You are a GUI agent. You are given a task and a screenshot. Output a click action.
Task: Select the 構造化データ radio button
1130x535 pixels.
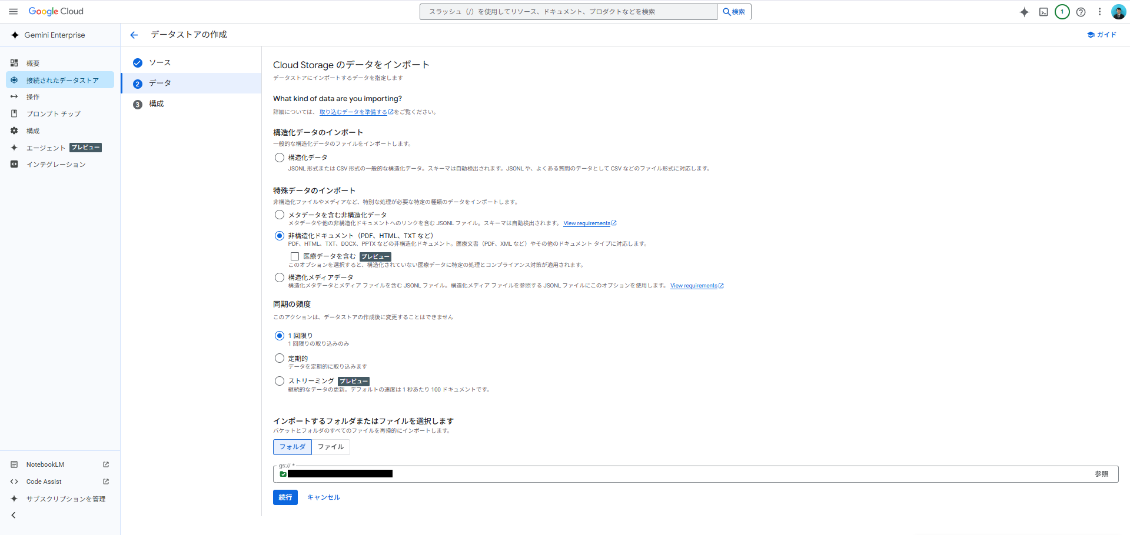click(280, 158)
